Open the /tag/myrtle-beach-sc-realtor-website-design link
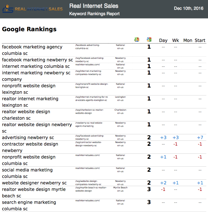208x212 pixels. (91, 189)
